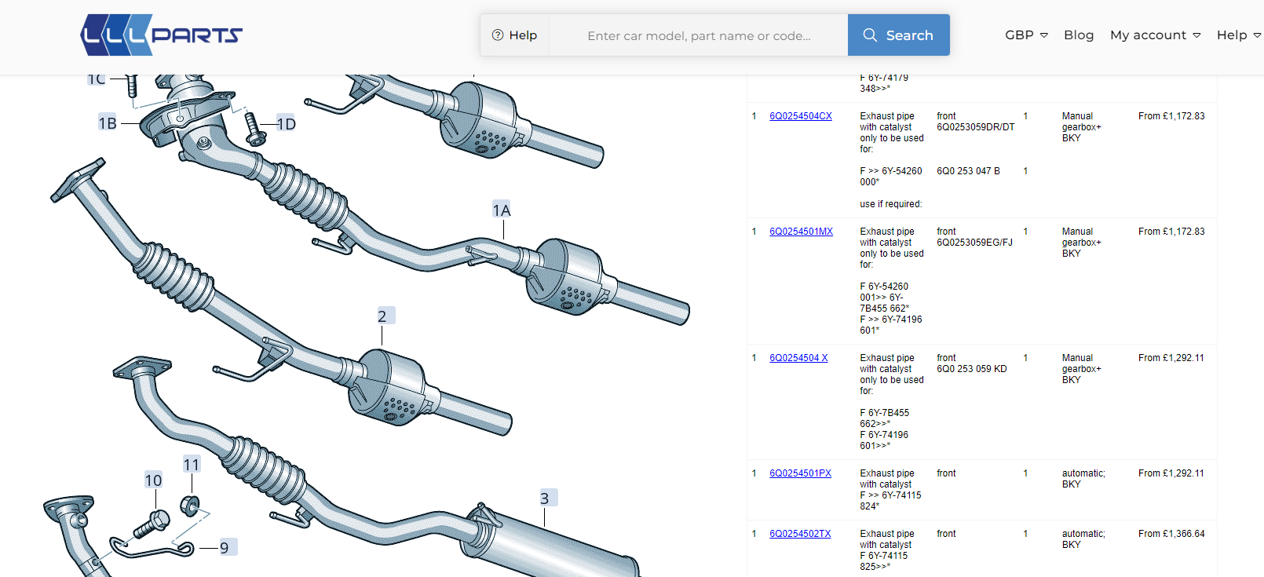Open part link 6Q0254502TX
Screen dimensions: 1264x577
point(799,534)
